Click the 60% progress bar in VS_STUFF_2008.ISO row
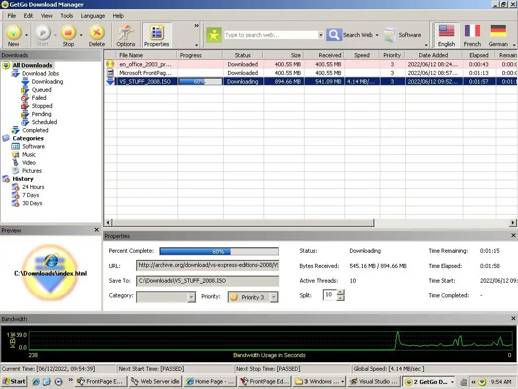This screenshot has width=518, height=389. pos(200,82)
